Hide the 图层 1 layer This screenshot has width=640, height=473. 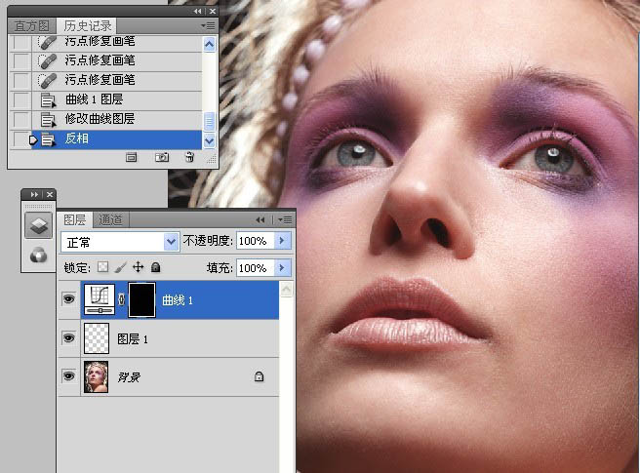(x=69, y=337)
